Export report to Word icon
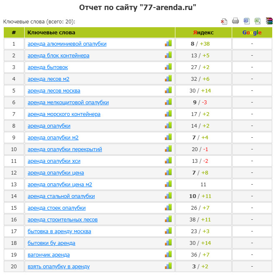Image resolution: width=276 pixels, height=275 pixels. (247, 21)
